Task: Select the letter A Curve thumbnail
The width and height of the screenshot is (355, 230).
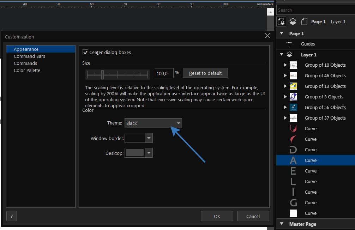Action: click(293, 161)
